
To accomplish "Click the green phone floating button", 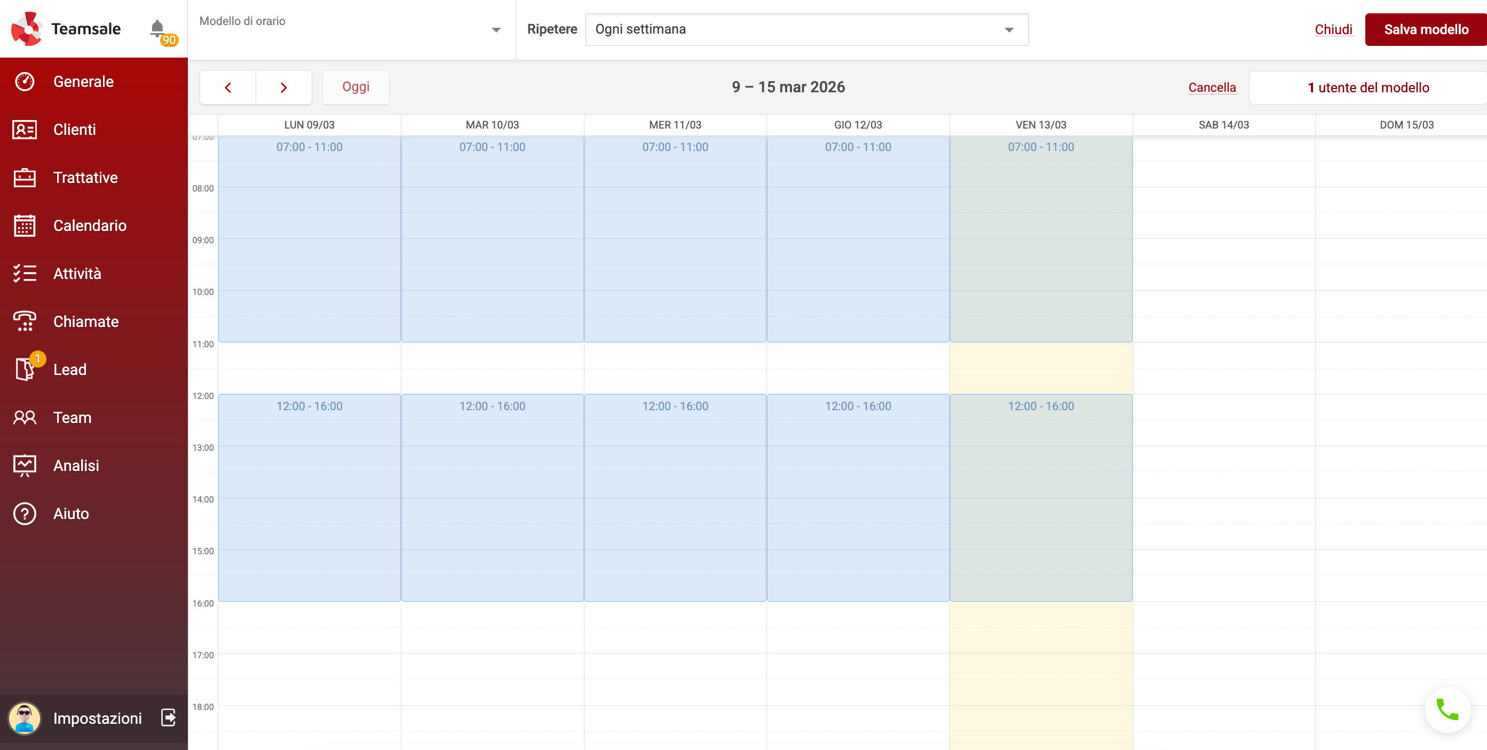I will [1447, 709].
